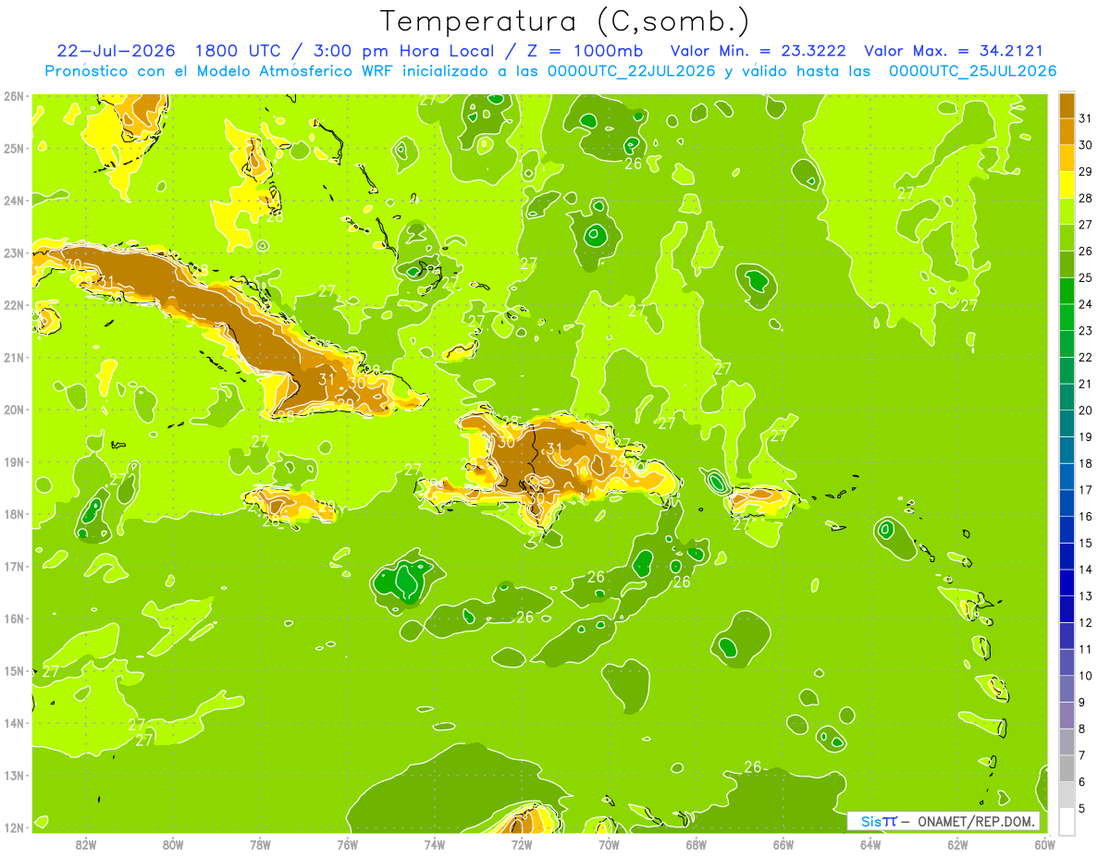The width and height of the screenshot is (1110, 857).
Task: Click the 22N latitude axis label
Action: 13,305
